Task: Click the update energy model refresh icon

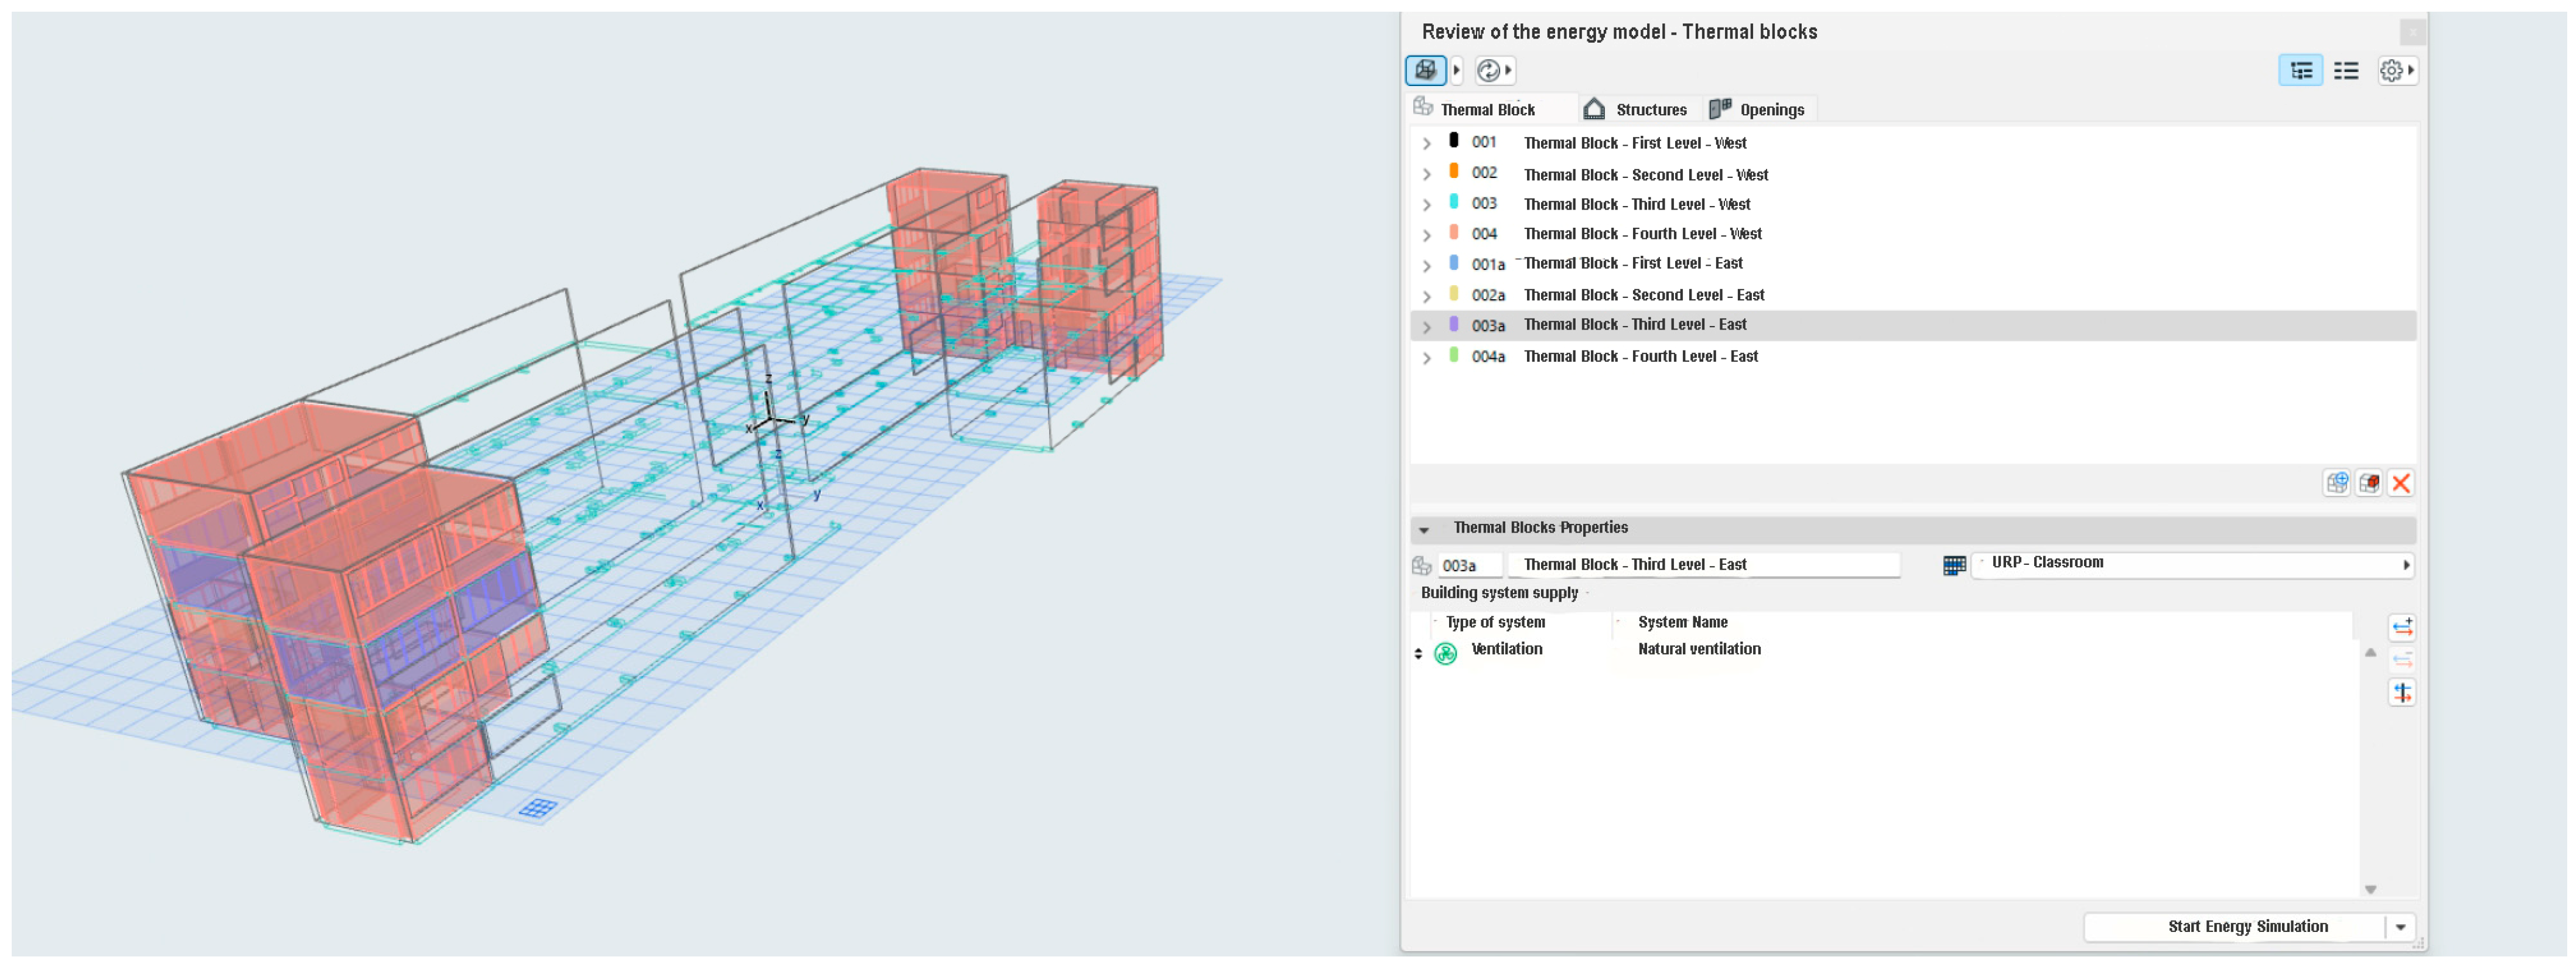Action: click(1489, 70)
